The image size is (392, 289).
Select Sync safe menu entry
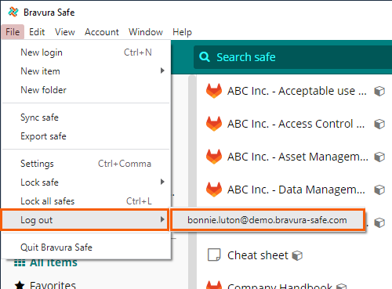click(x=86, y=117)
